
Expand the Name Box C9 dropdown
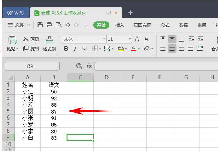(x=57, y=66)
